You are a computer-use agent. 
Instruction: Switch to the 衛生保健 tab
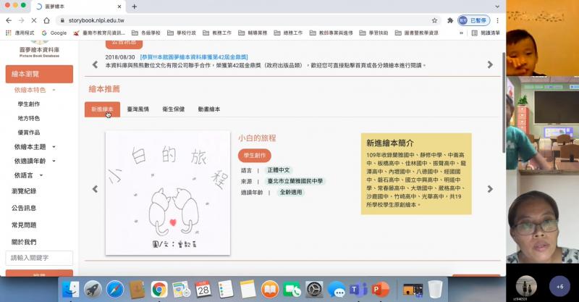click(x=174, y=109)
